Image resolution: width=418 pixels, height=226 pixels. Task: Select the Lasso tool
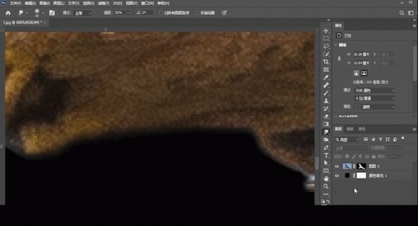pyautogui.click(x=326, y=46)
